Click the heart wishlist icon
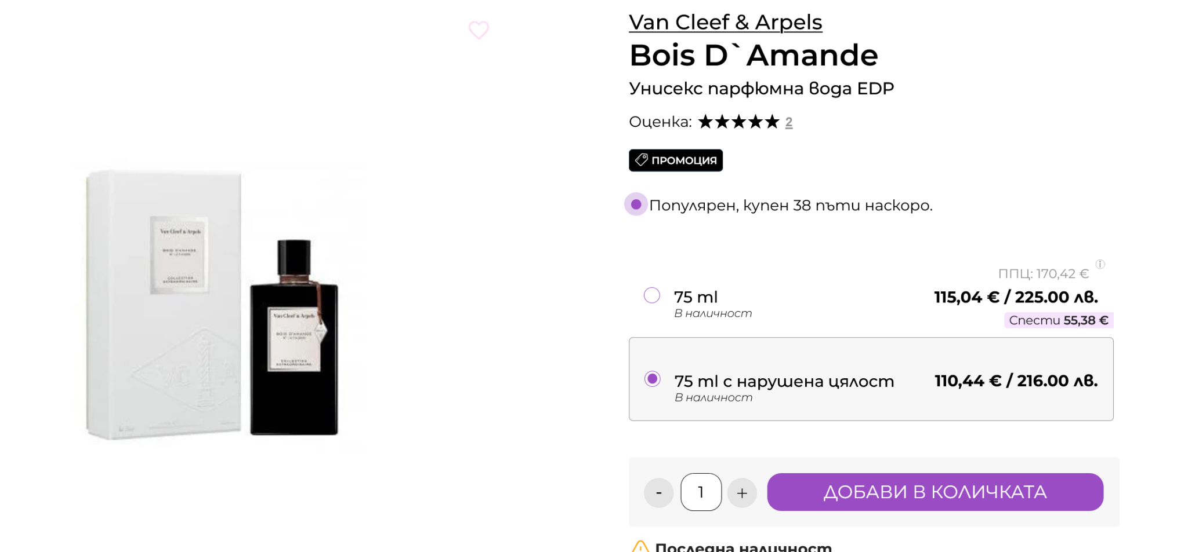This screenshot has height=552, width=1188. [x=479, y=30]
